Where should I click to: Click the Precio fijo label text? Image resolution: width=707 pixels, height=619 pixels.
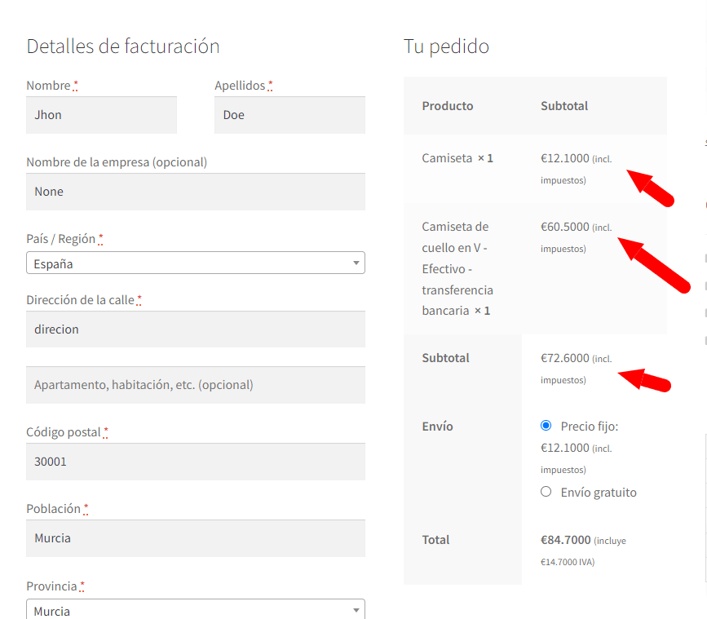coord(590,427)
